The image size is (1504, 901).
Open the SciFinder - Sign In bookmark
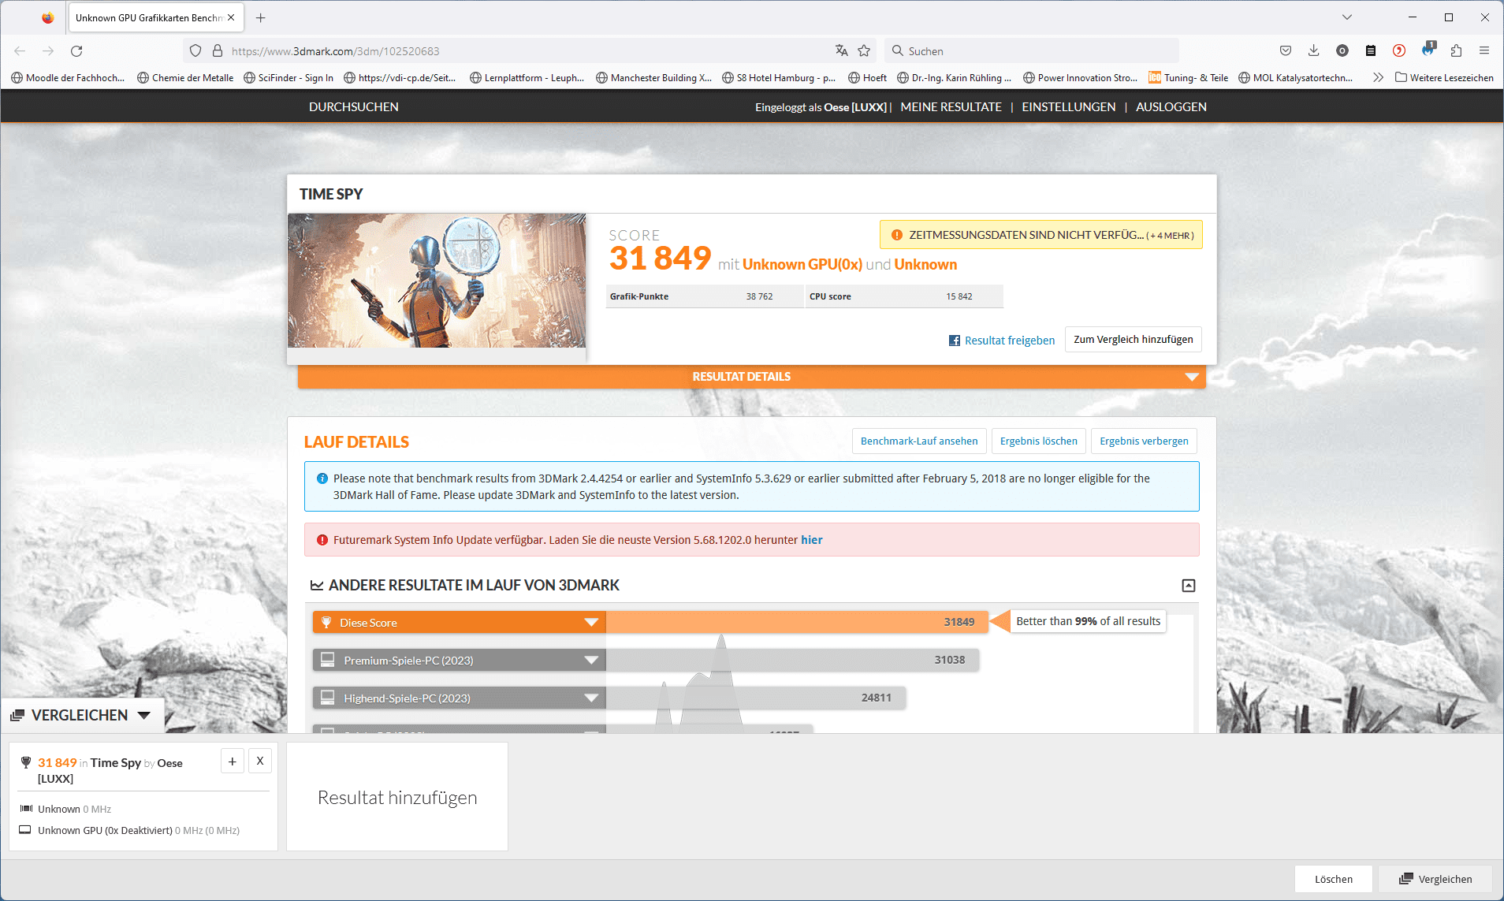(289, 77)
